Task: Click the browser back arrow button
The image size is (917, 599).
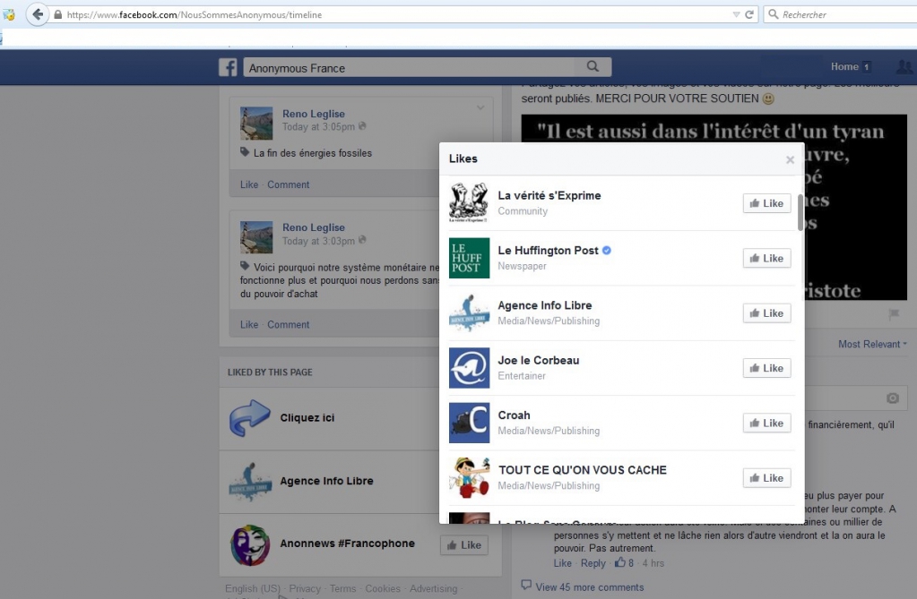Action: [38, 14]
